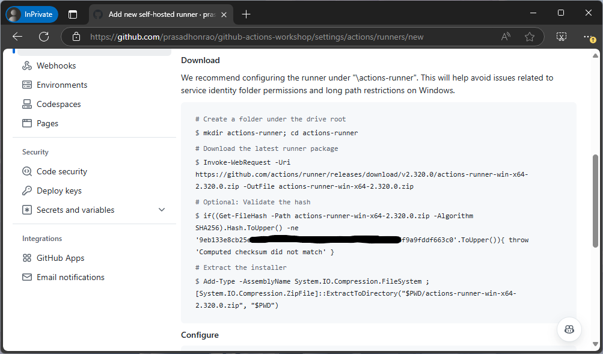Select the 'Add new self-hosted runner' tab
Screen dimensions: 603x354
[x=162, y=14]
